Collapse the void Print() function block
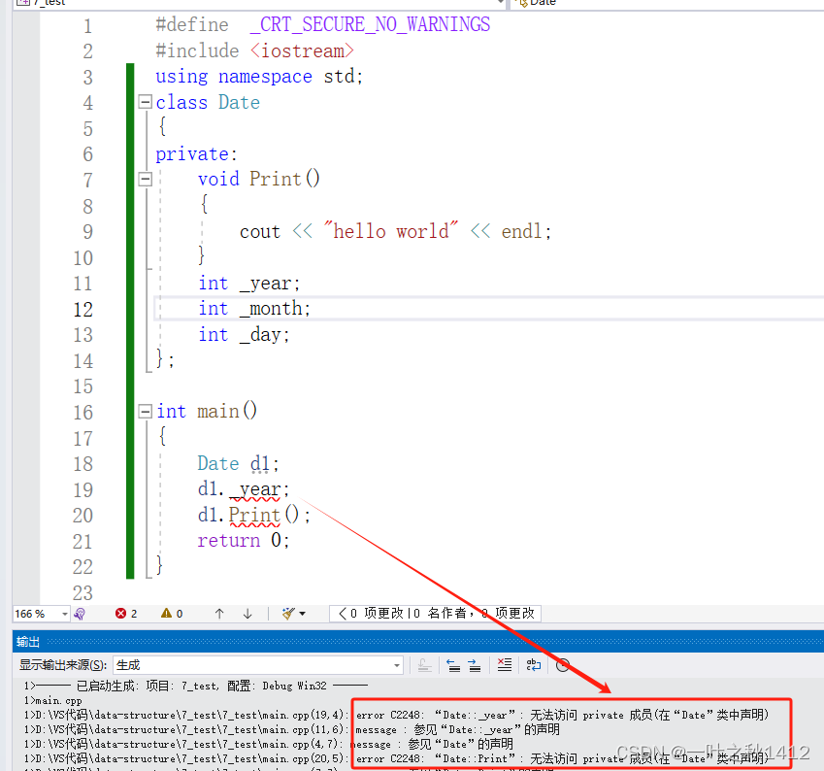 145,180
